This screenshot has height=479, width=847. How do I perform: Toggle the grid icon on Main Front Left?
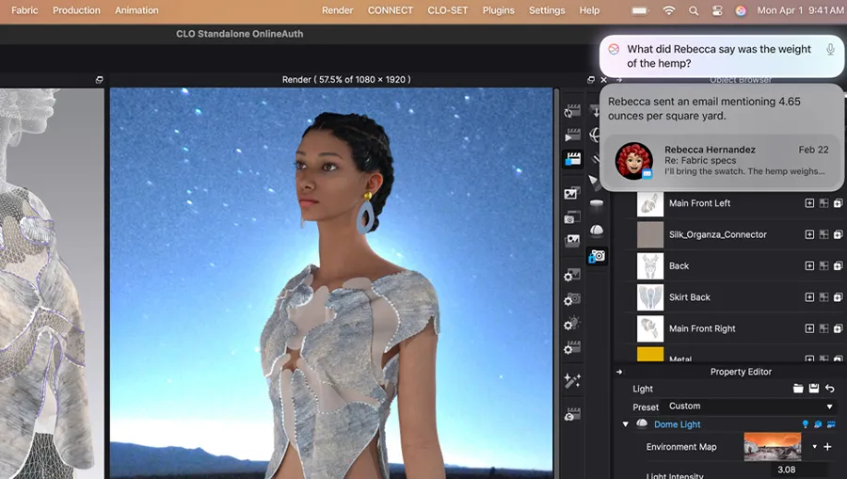tap(823, 203)
